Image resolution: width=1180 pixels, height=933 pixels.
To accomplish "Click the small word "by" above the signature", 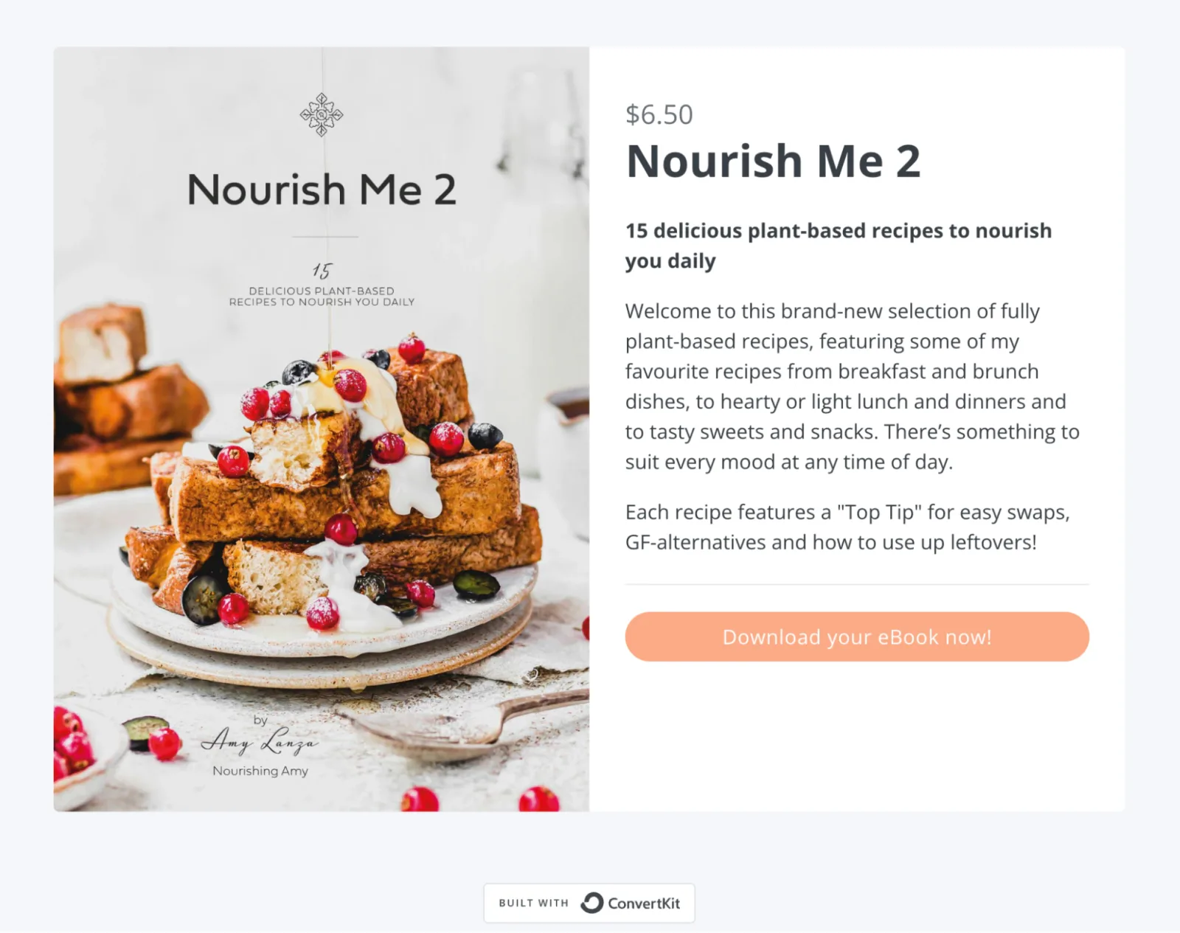I will (260, 720).
